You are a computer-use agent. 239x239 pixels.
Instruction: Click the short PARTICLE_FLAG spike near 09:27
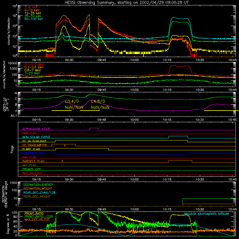(x=62, y=161)
